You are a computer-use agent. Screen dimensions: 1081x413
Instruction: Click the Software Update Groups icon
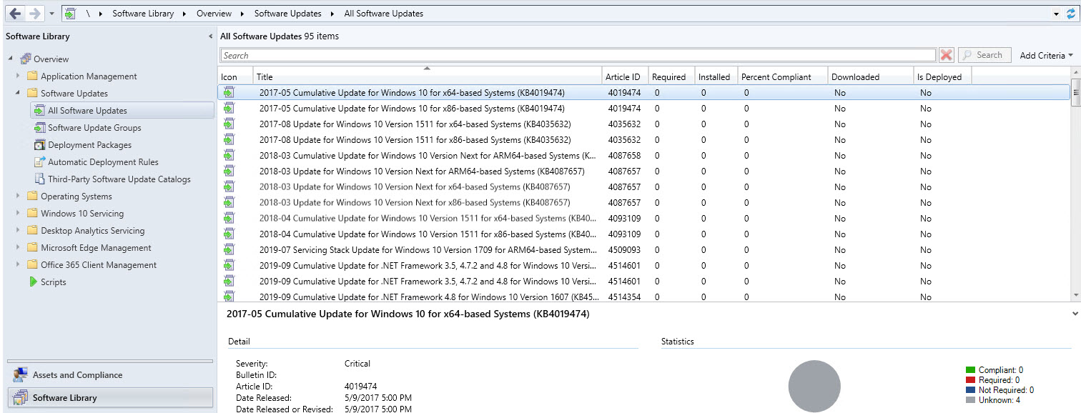click(40, 128)
